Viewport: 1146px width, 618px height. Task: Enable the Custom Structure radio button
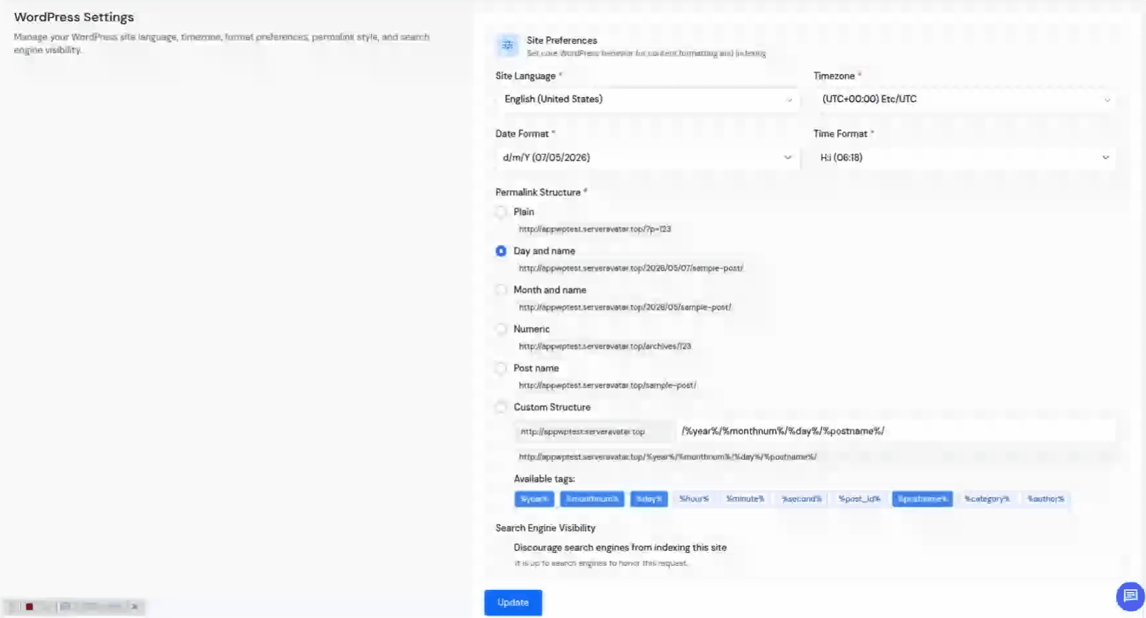pos(501,407)
